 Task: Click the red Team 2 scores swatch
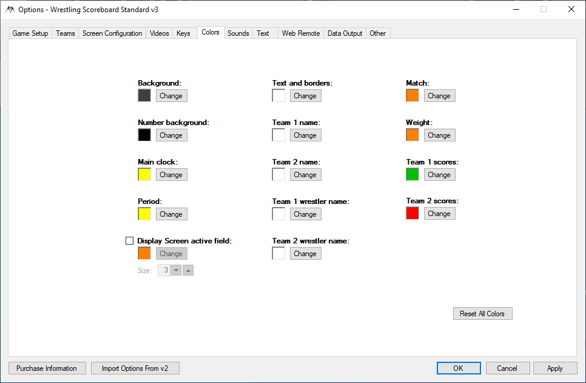[413, 214]
